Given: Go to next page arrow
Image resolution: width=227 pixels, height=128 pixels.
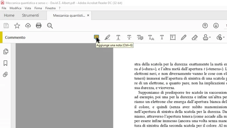Looking at the screenshot, I should (x=216, y=26).
